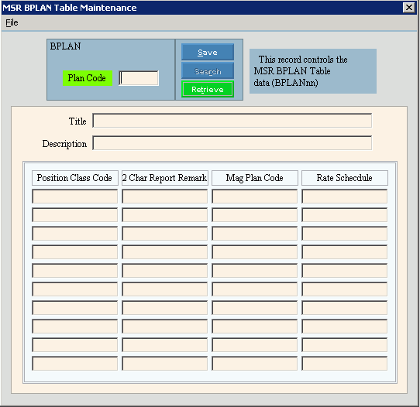
Task: Click the green Plan Code label
Action: click(x=88, y=78)
